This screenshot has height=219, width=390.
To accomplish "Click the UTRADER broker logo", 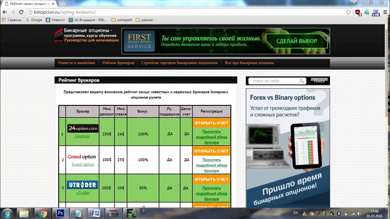I will tap(82, 185).
